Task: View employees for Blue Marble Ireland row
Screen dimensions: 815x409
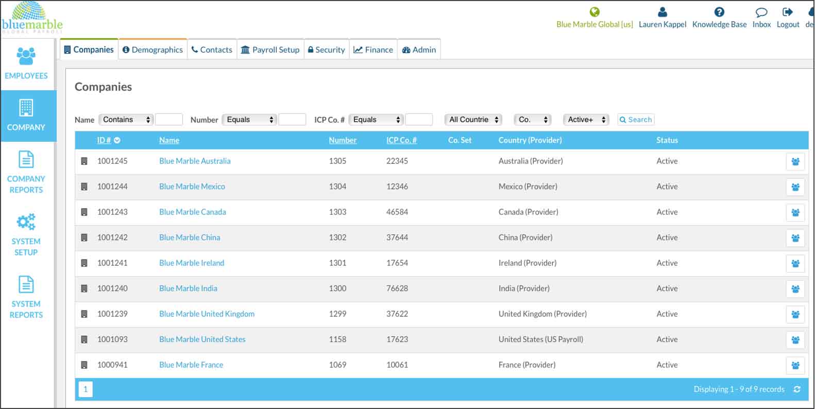Action: tap(795, 263)
